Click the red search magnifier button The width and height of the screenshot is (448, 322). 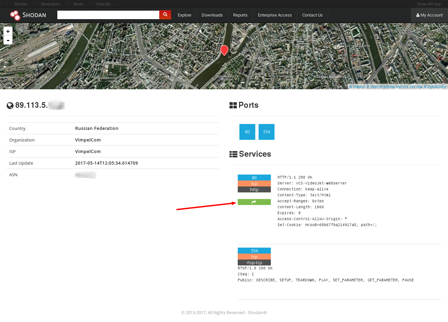(165, 15)
